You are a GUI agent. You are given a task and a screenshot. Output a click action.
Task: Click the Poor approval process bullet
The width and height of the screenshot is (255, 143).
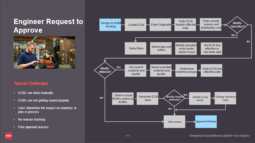(33, 127)
